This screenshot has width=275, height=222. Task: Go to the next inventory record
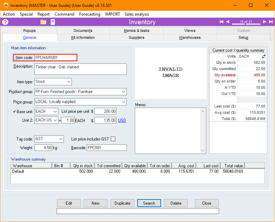click(x=264, y=22)
